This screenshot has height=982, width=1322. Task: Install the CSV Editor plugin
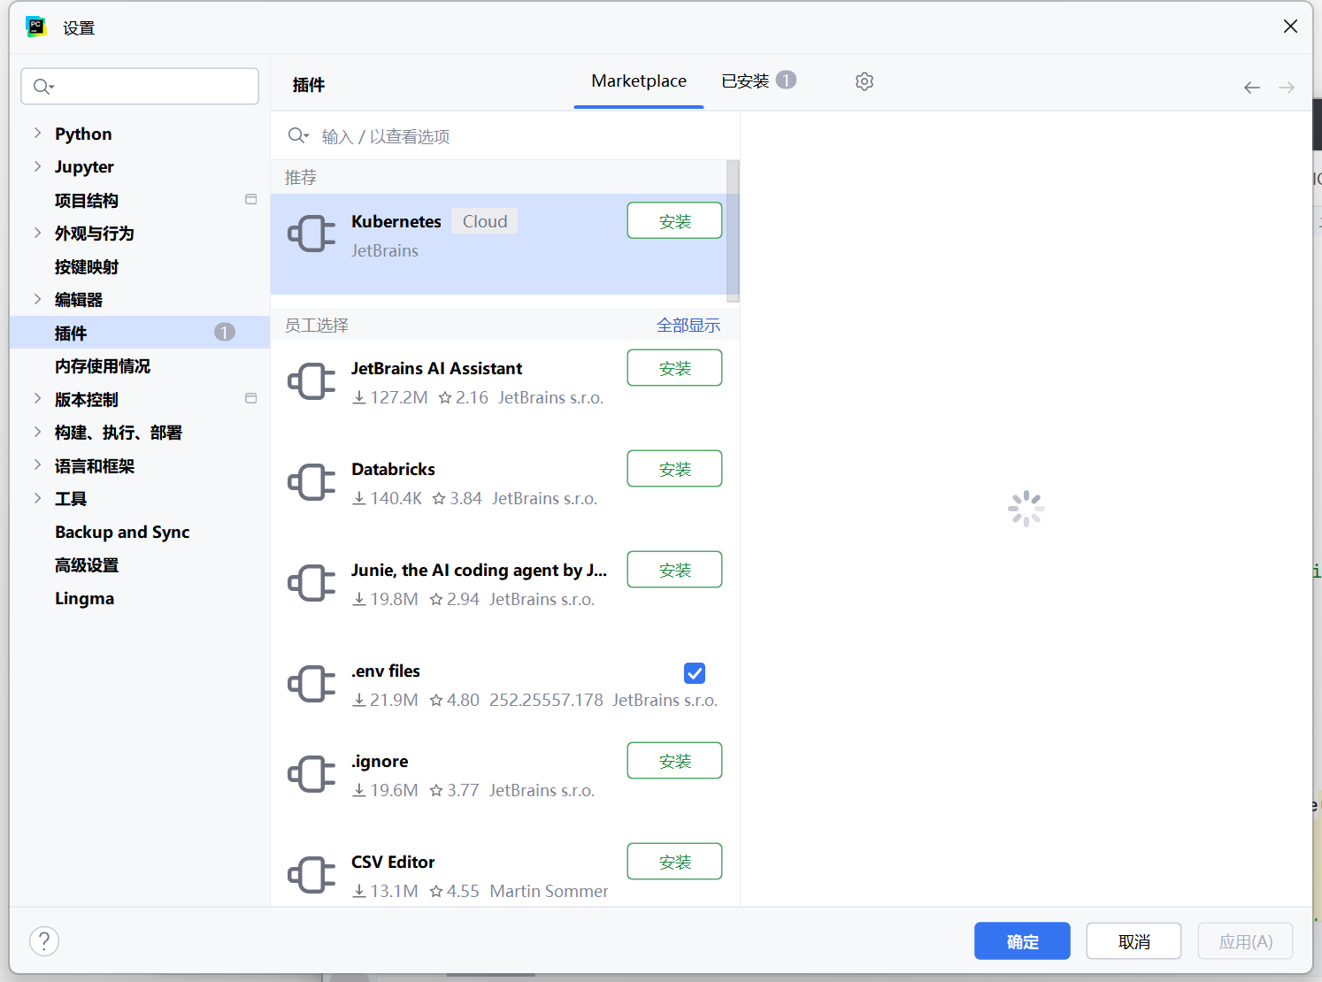pyautogui.click(x=674, y=862)
